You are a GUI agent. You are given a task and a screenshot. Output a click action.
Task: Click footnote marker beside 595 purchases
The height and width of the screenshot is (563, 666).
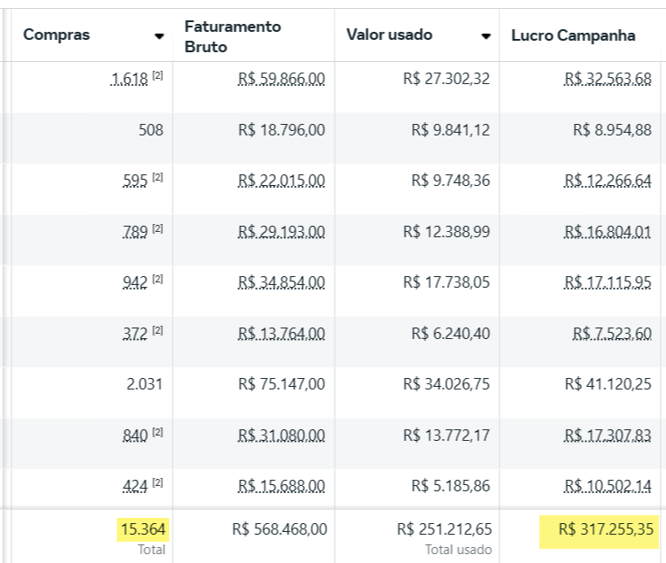[158, 179]
